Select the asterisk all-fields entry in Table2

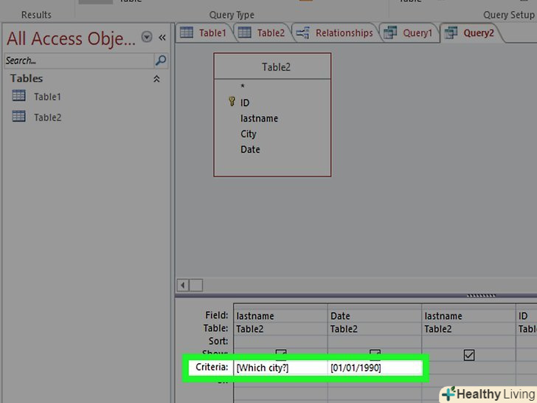click(242, 87)
